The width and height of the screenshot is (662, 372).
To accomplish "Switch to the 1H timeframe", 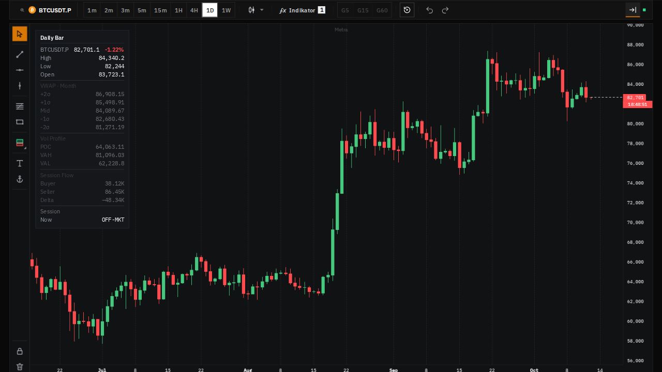I will pos(178,10).
